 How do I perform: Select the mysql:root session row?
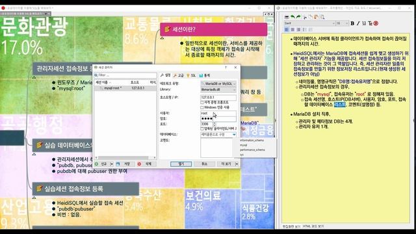(x=125, y=88)
